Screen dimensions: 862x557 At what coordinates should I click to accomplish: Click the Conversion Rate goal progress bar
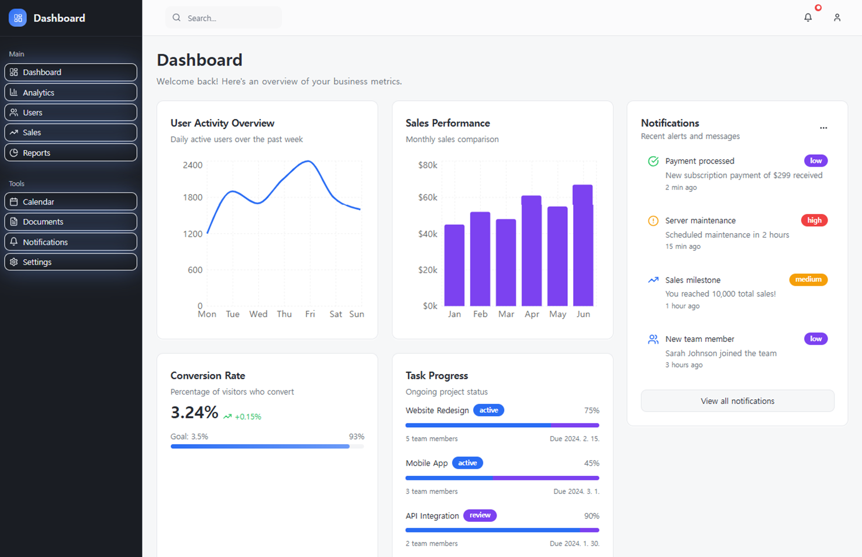point(267,447)
